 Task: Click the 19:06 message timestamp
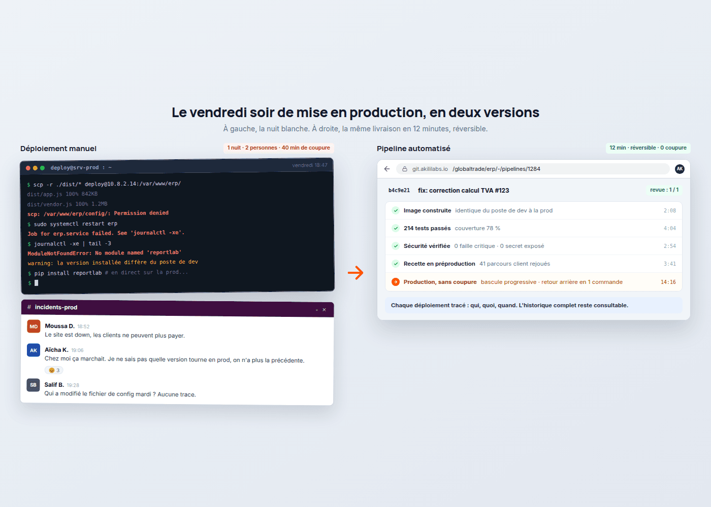(77, 350)
